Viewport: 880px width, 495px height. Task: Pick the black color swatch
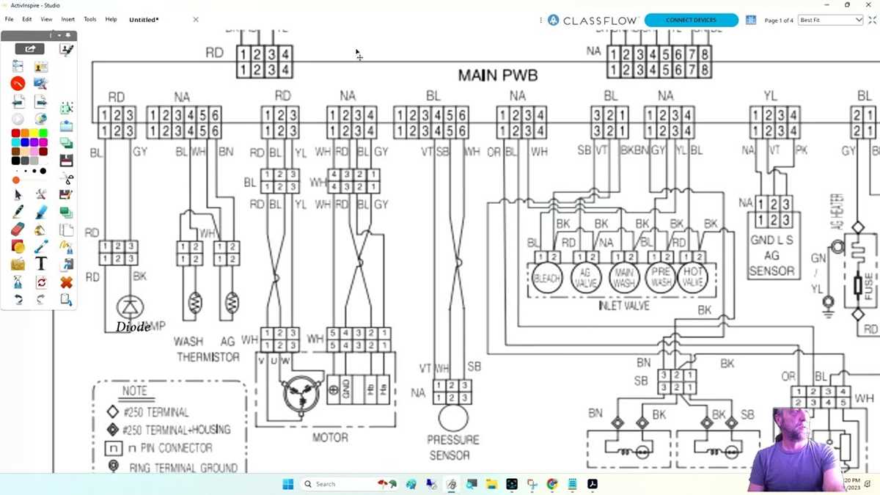tap(15, 161)
